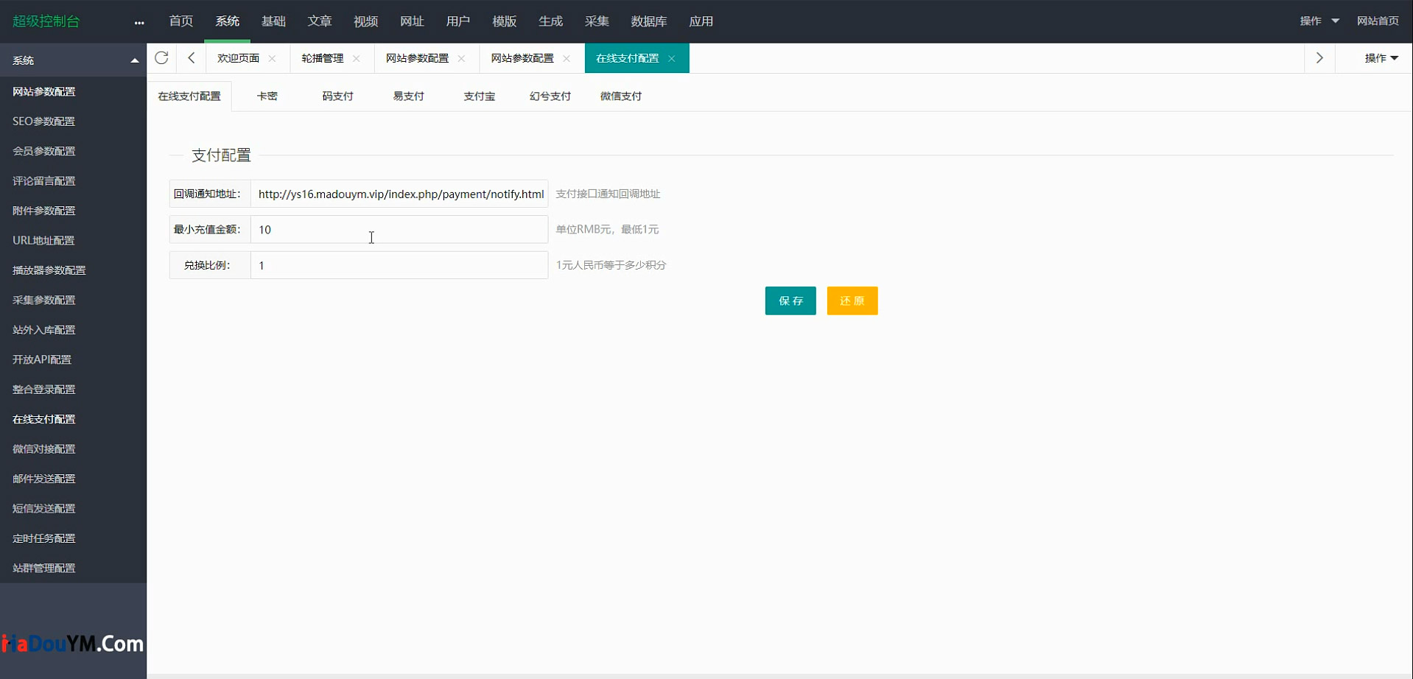Image resolution: width=1413 pixels, height=679 pixels.
Task: Switch to the 支付宝 sub-tab
Action: click(x=480, y=96)
